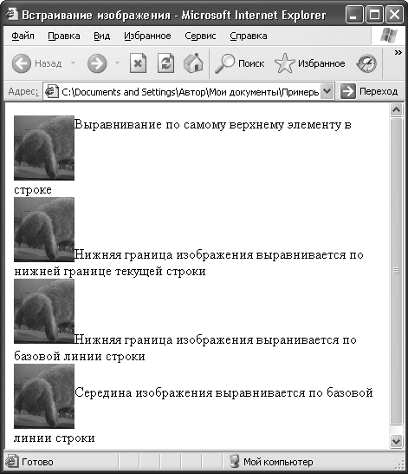Screen dimensions: 408x474
Task: Open Search (Поиск) magnifier icon
Action: [x=224, y=63]
